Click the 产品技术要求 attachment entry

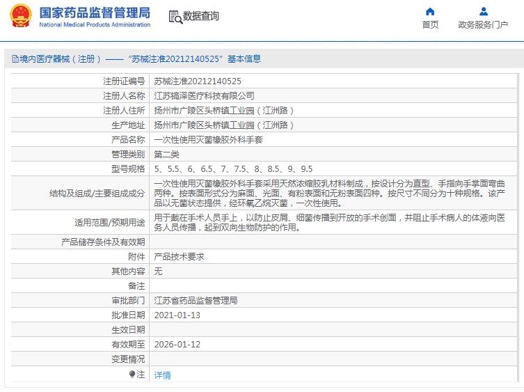(x=179, y=256)
